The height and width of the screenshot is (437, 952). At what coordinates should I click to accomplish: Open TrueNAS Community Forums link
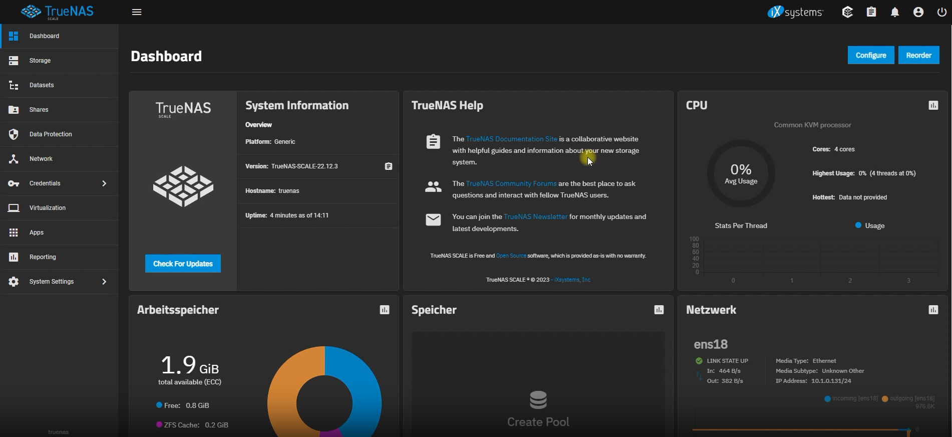511,183
